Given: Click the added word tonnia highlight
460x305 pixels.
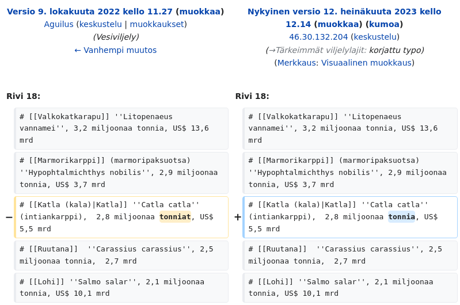Looking at the screenshot, I should (402, 217).
